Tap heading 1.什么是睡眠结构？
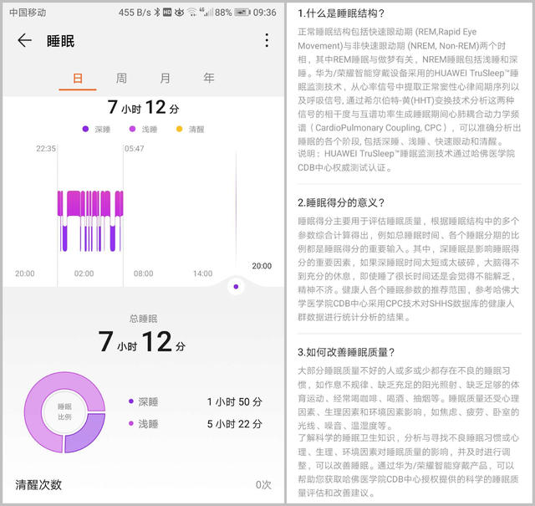 tap(341, 13)
